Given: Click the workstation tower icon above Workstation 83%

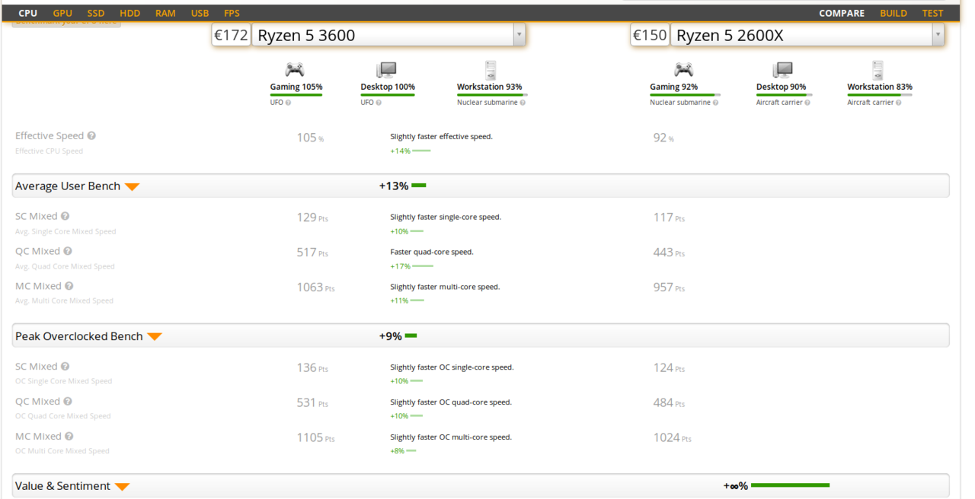Looking at the screenshot, I should tap(878, 70).
